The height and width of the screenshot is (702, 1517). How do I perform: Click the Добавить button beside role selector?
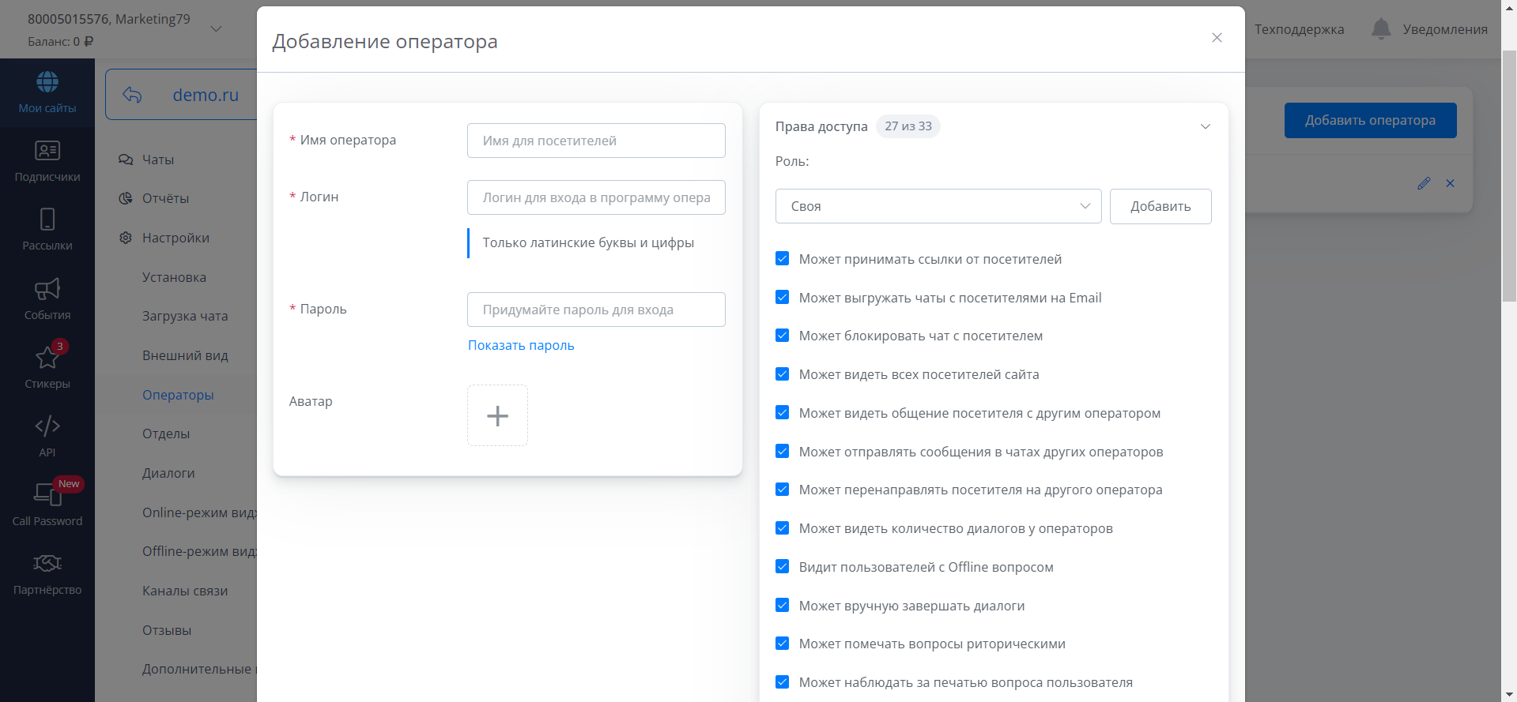(x=1160, y=206)
